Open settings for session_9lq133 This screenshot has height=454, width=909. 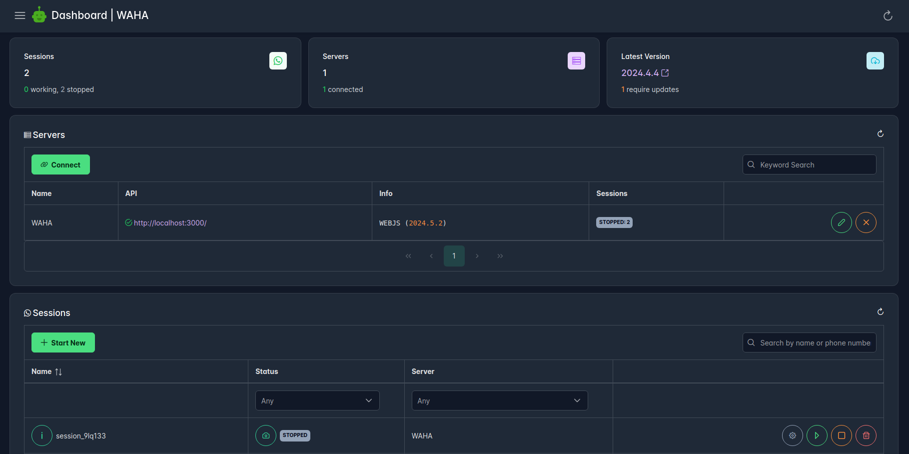pos(792,435)
